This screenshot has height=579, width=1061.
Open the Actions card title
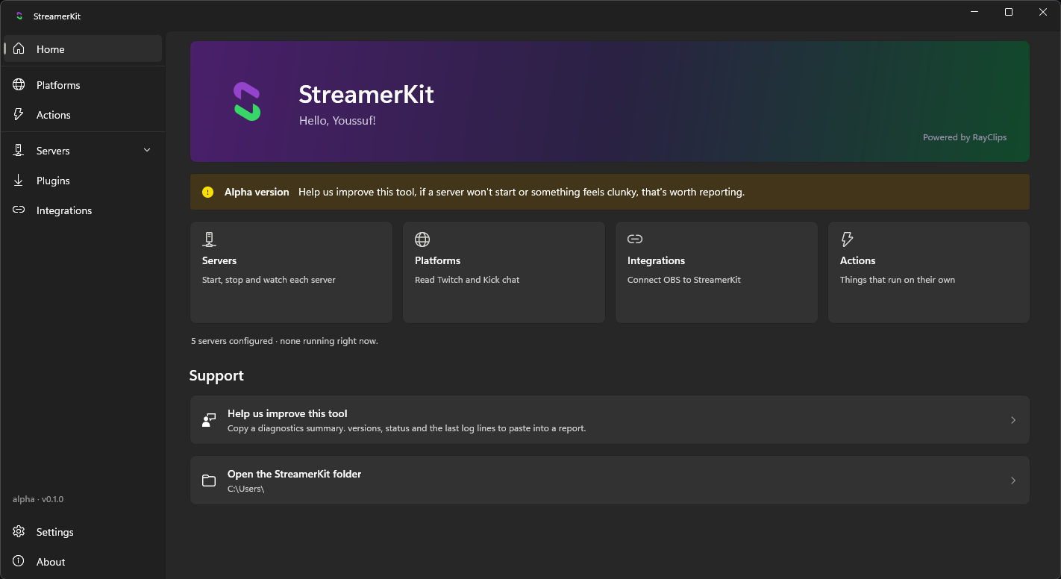[857, 260]
